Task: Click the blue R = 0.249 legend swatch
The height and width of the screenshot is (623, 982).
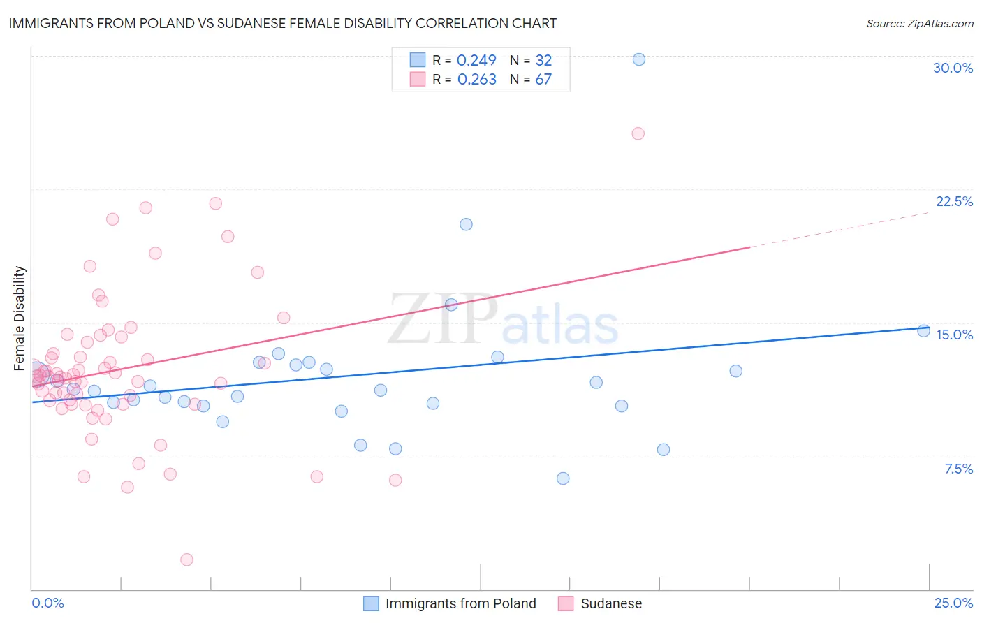Action: coord(418,60)
